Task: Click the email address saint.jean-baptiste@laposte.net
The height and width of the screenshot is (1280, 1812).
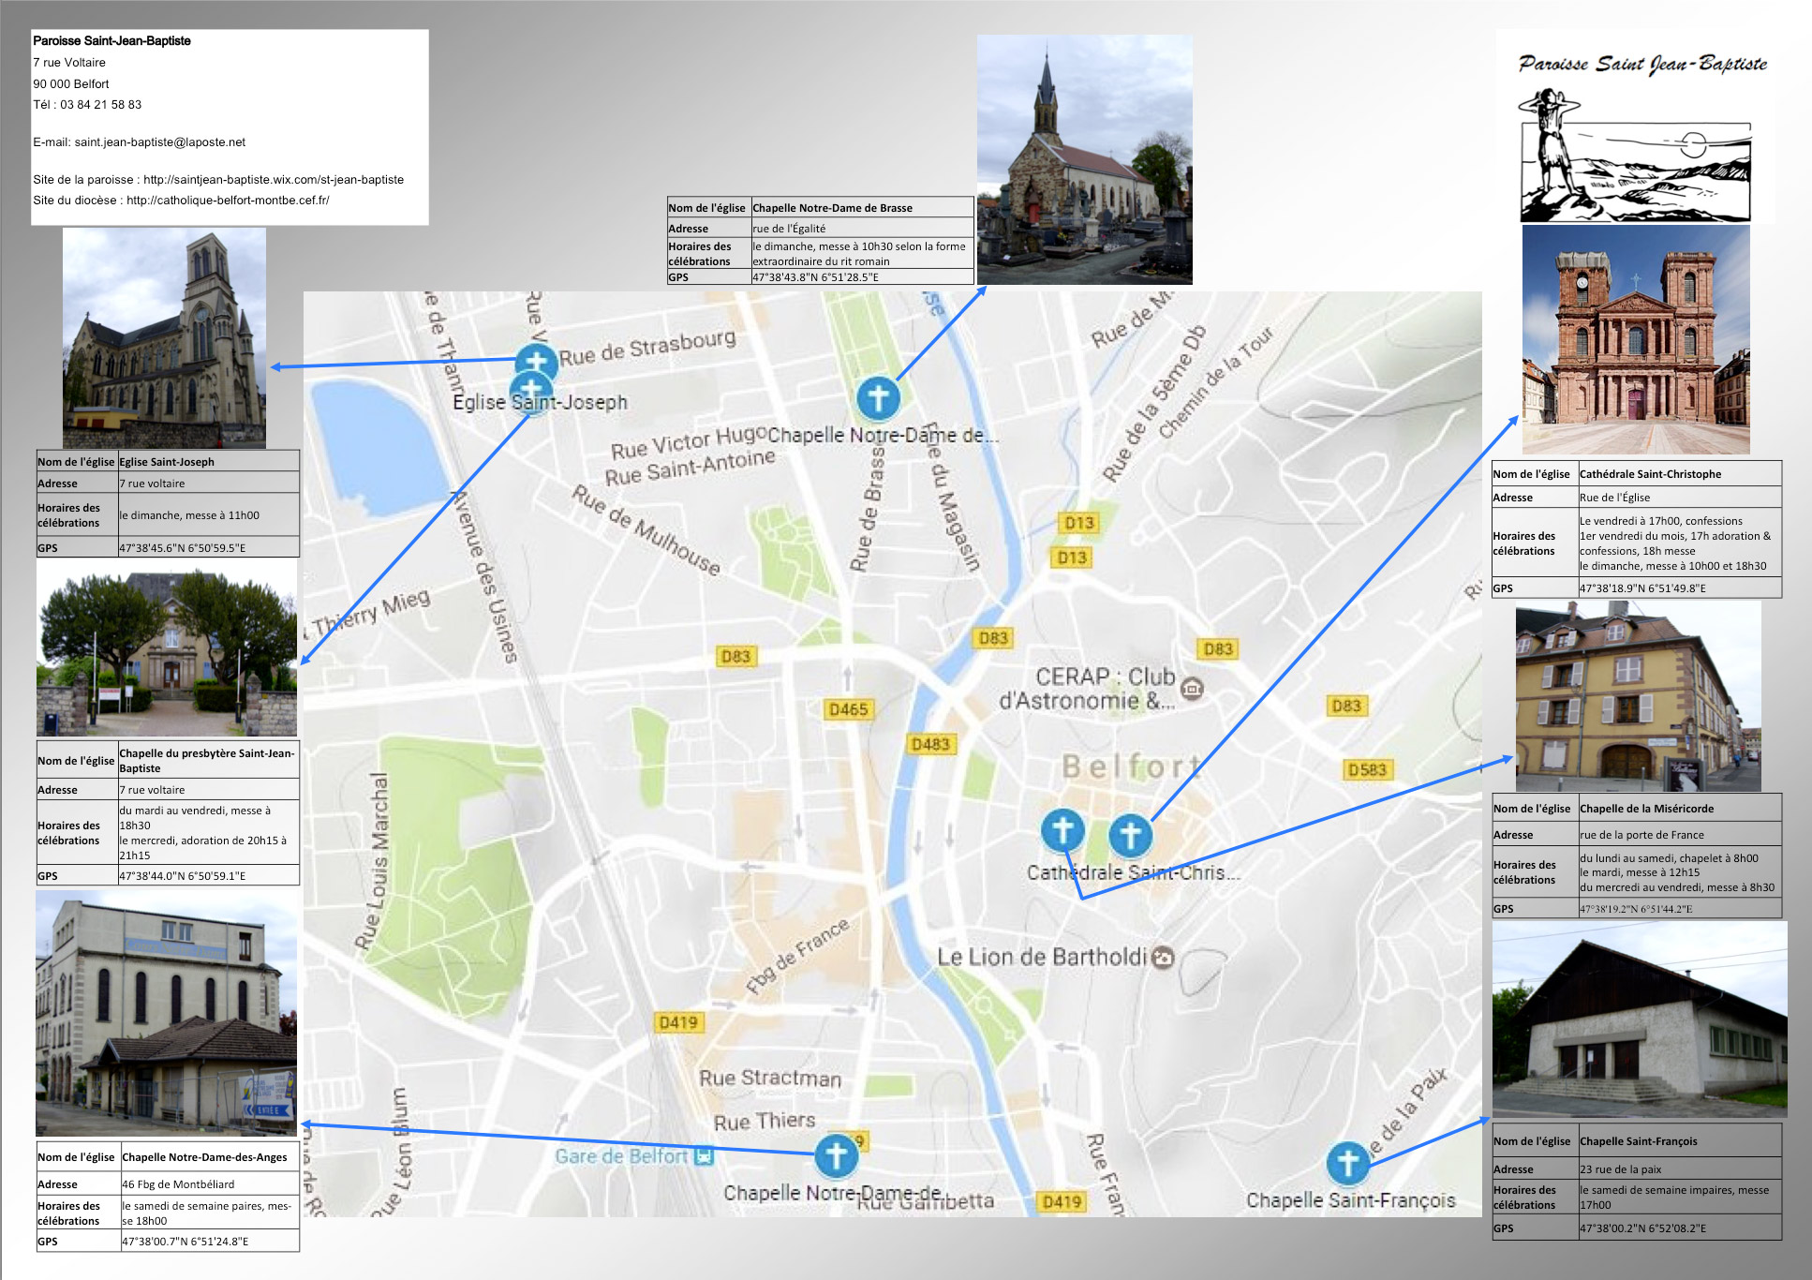Action: pos(159,142)
